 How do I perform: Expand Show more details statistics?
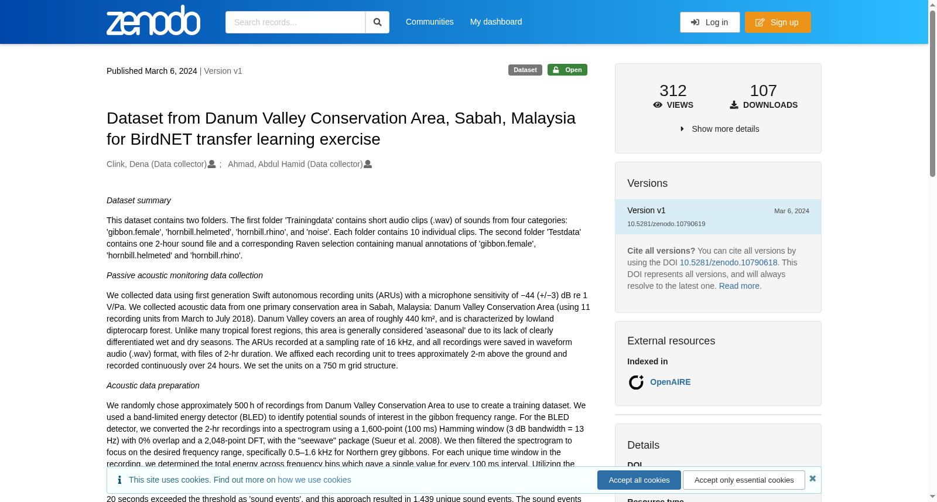[720, 129]
